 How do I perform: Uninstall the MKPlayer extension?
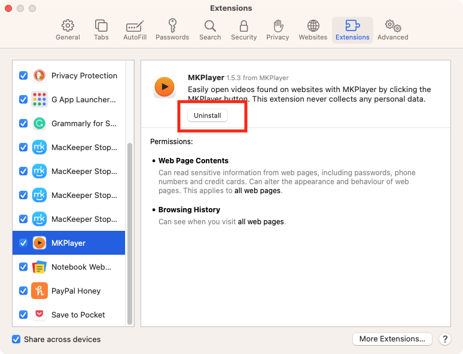point(208,115)
